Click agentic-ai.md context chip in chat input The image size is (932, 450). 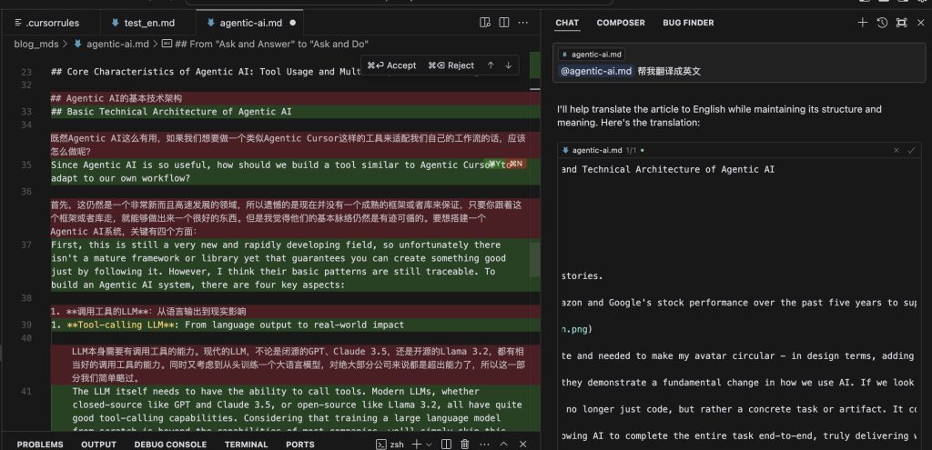click(591, 55)
